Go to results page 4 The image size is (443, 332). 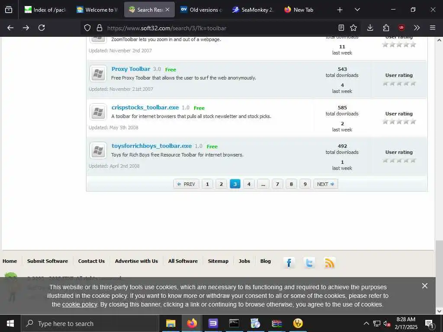click(249, 184)
